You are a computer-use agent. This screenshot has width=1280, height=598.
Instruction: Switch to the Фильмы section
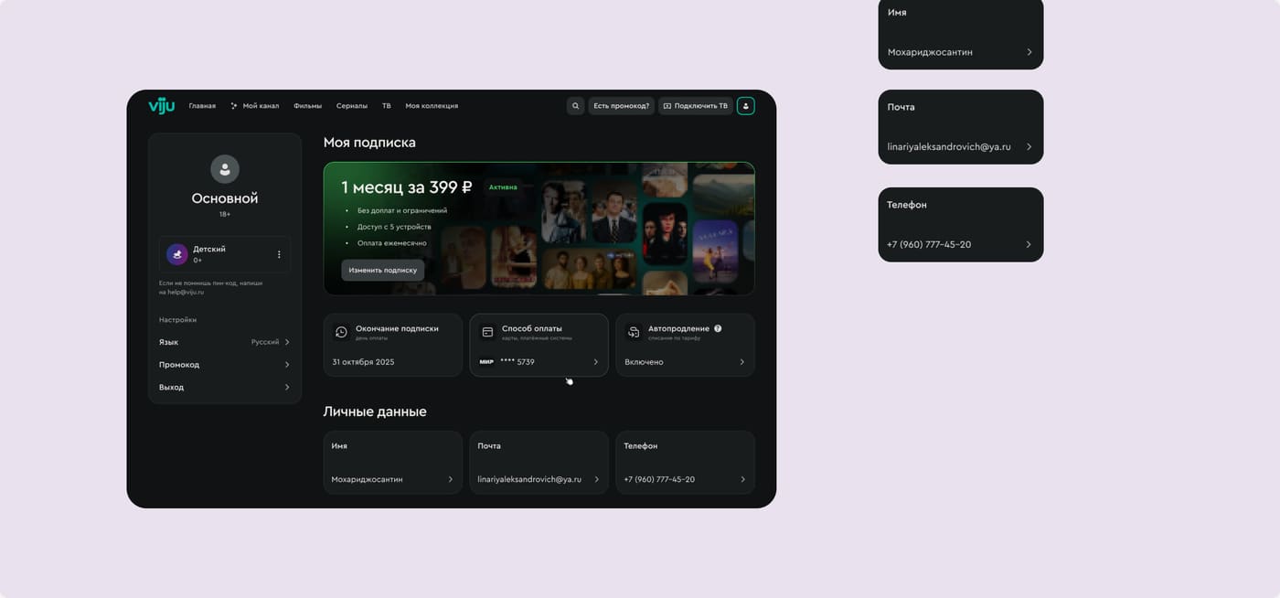tap(308, 106)
